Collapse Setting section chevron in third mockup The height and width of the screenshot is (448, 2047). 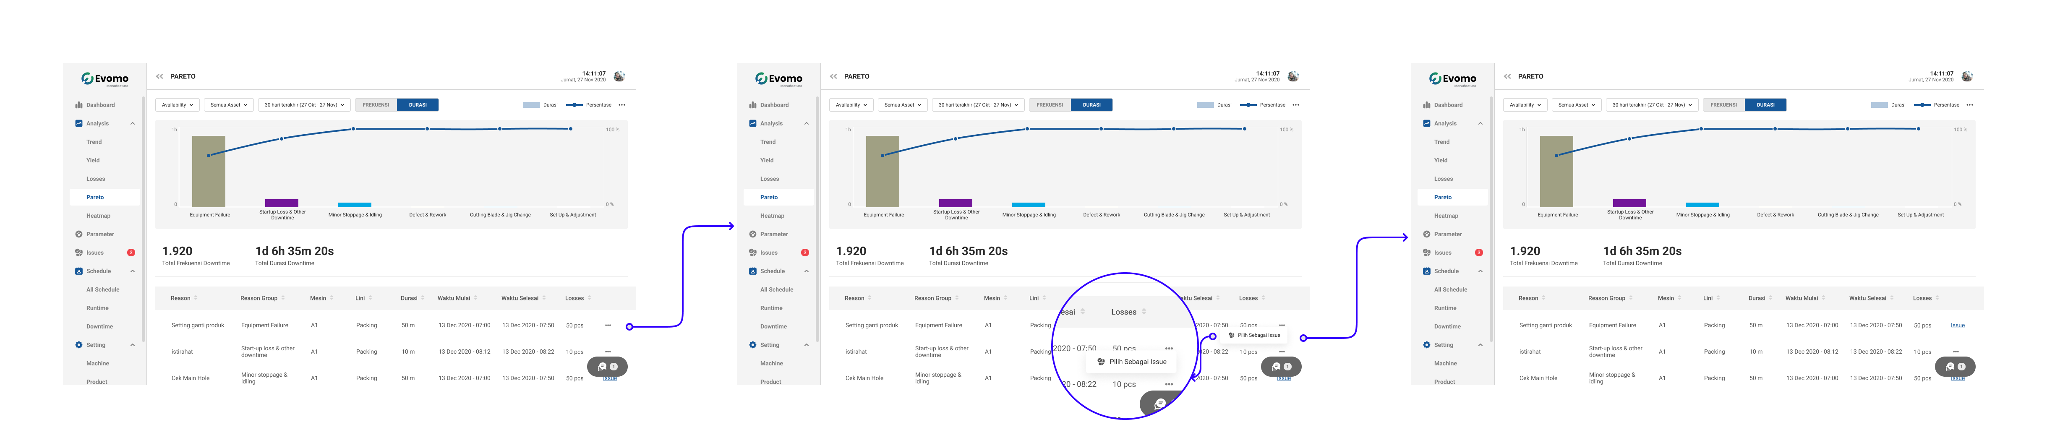pyautogui.click(x=1480, y=345)
